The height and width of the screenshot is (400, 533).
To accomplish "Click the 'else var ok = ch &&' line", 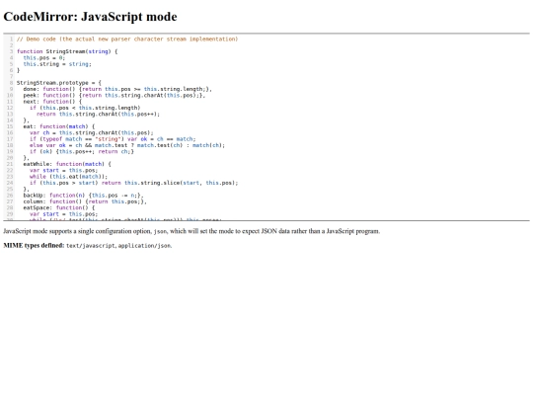I will pyautogui.click(x=127, y=145).
